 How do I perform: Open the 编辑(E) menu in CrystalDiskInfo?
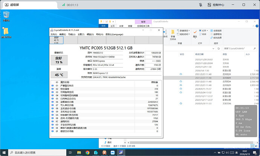[x=63, y=34]
